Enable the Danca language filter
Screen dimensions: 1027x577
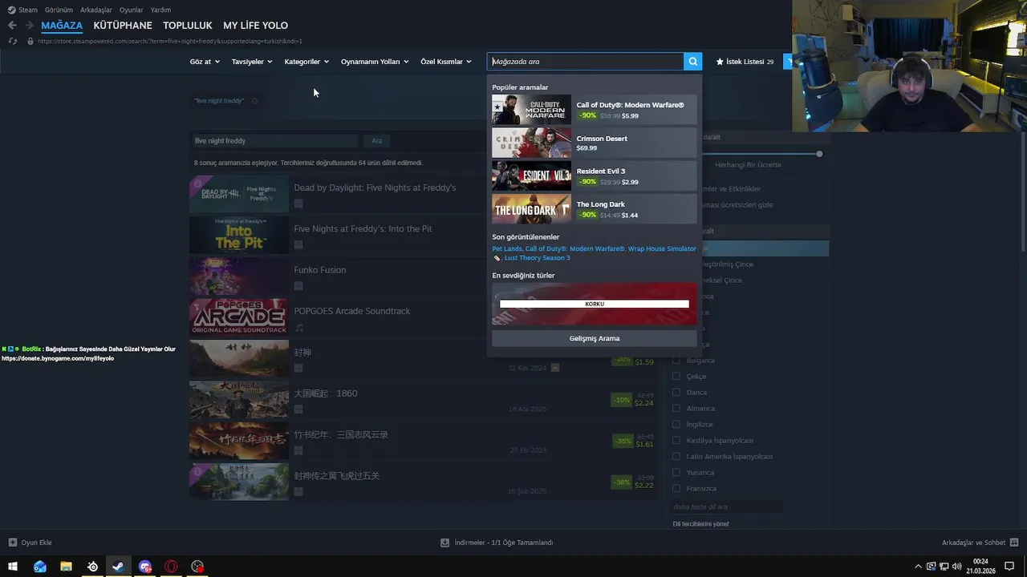tap(676, 393)
